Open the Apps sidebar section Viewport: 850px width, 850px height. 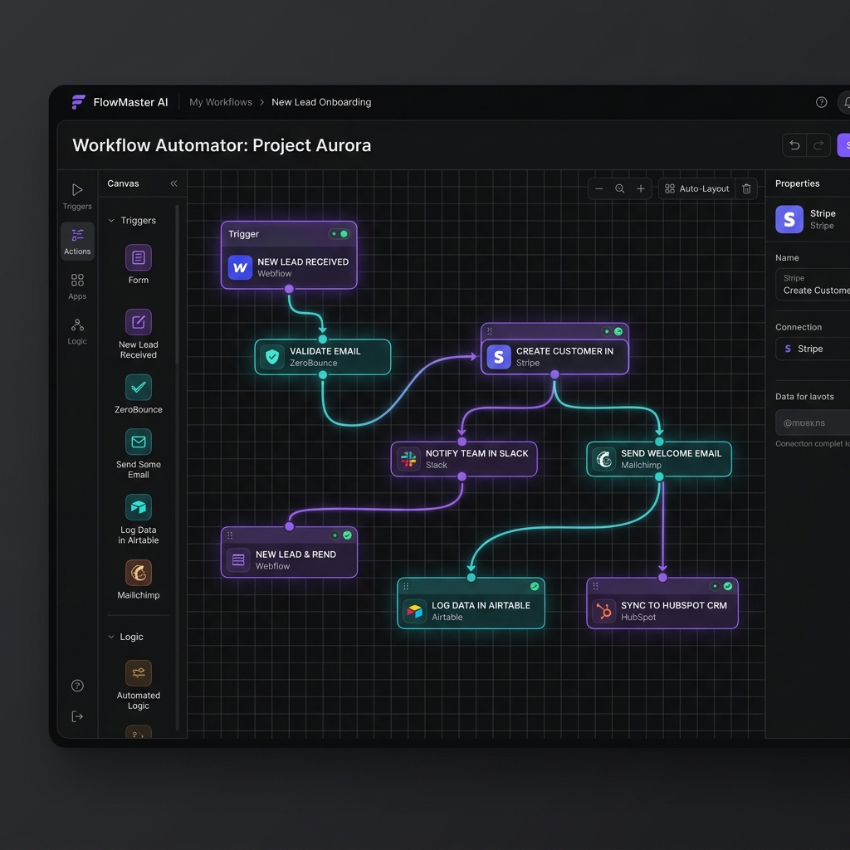pyautogui.click(x=77, y=286)
